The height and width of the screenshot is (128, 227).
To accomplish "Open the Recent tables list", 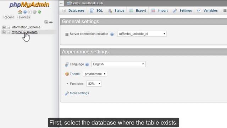I will coord(9,17).
